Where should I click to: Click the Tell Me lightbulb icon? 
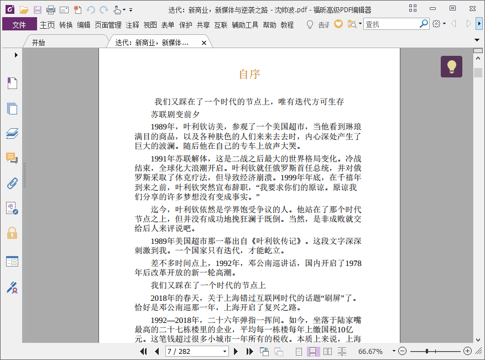click(310, 24)
